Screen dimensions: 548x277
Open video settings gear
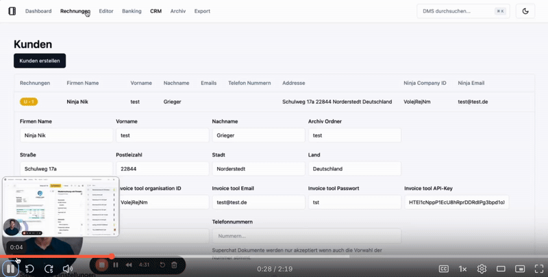(482, 269)
